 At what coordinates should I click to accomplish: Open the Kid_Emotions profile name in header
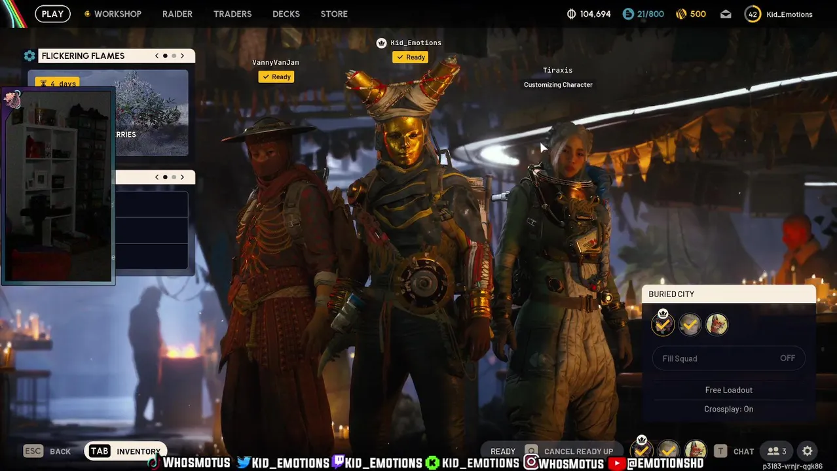click(x=789, y=14)
